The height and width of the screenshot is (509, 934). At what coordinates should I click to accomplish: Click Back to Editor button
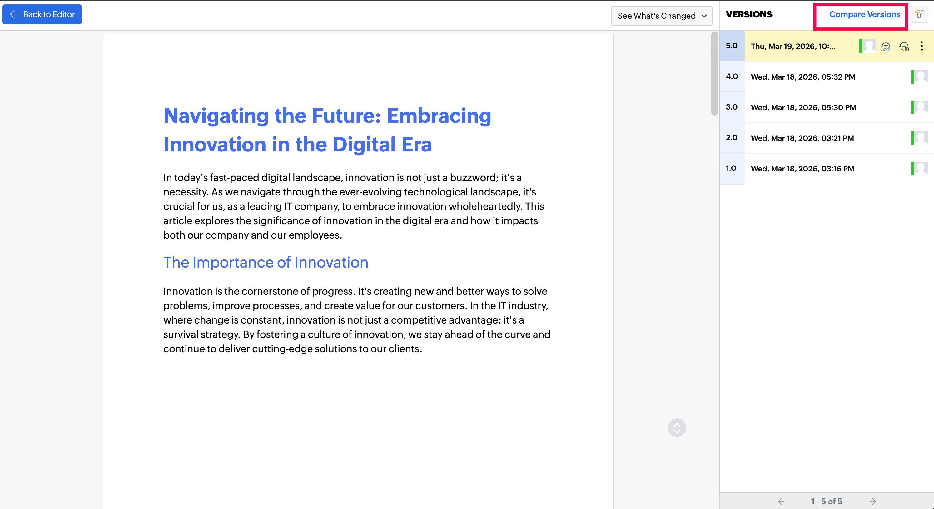42,14
